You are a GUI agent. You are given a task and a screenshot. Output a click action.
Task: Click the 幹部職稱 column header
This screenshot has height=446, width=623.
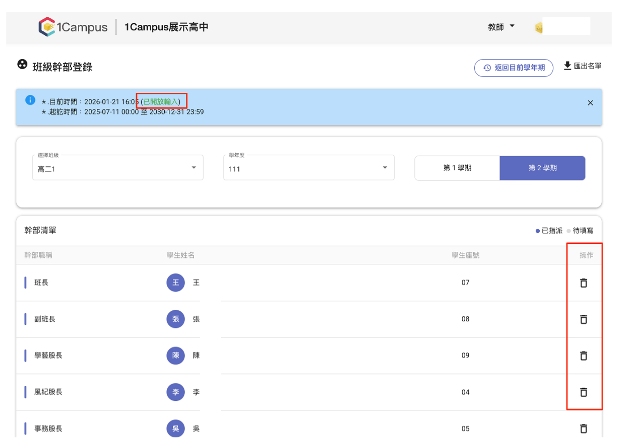38,255
